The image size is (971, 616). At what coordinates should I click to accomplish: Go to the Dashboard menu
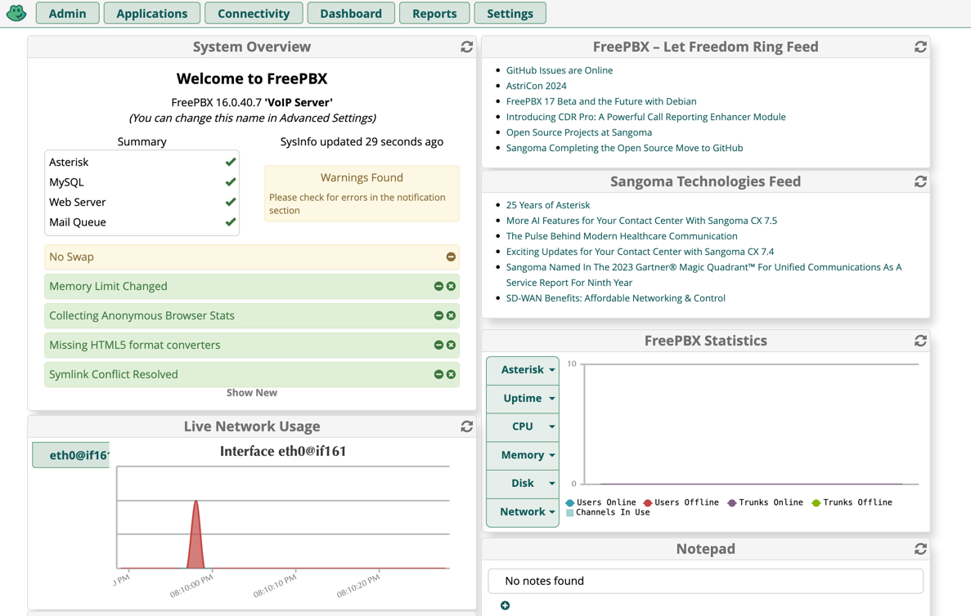[351, 13]
